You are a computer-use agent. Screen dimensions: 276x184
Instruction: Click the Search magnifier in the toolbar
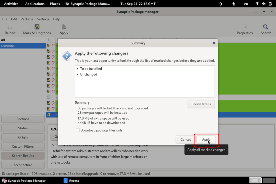(x=266, y=27)
